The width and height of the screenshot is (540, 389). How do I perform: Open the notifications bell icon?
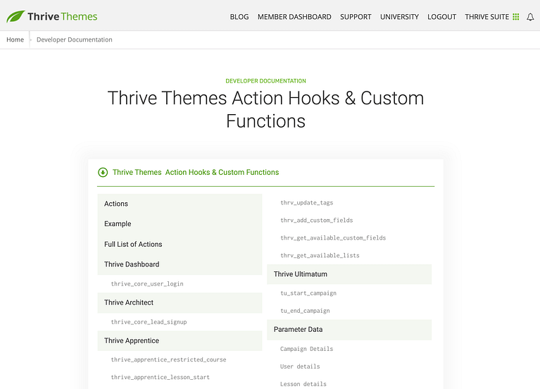530,17
